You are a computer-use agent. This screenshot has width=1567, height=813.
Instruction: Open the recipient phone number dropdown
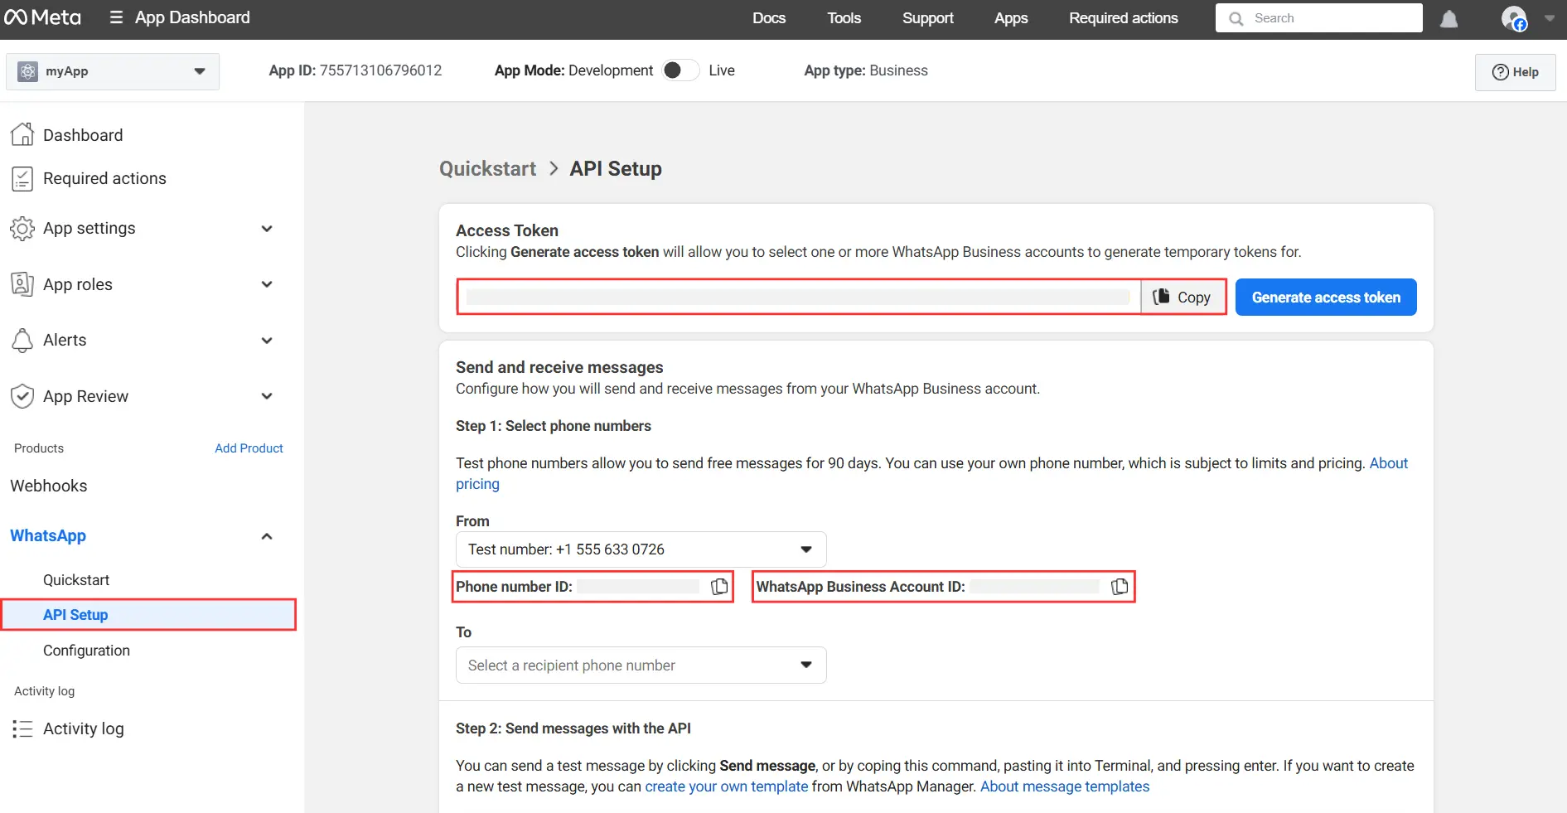click(x=641, y=665)
